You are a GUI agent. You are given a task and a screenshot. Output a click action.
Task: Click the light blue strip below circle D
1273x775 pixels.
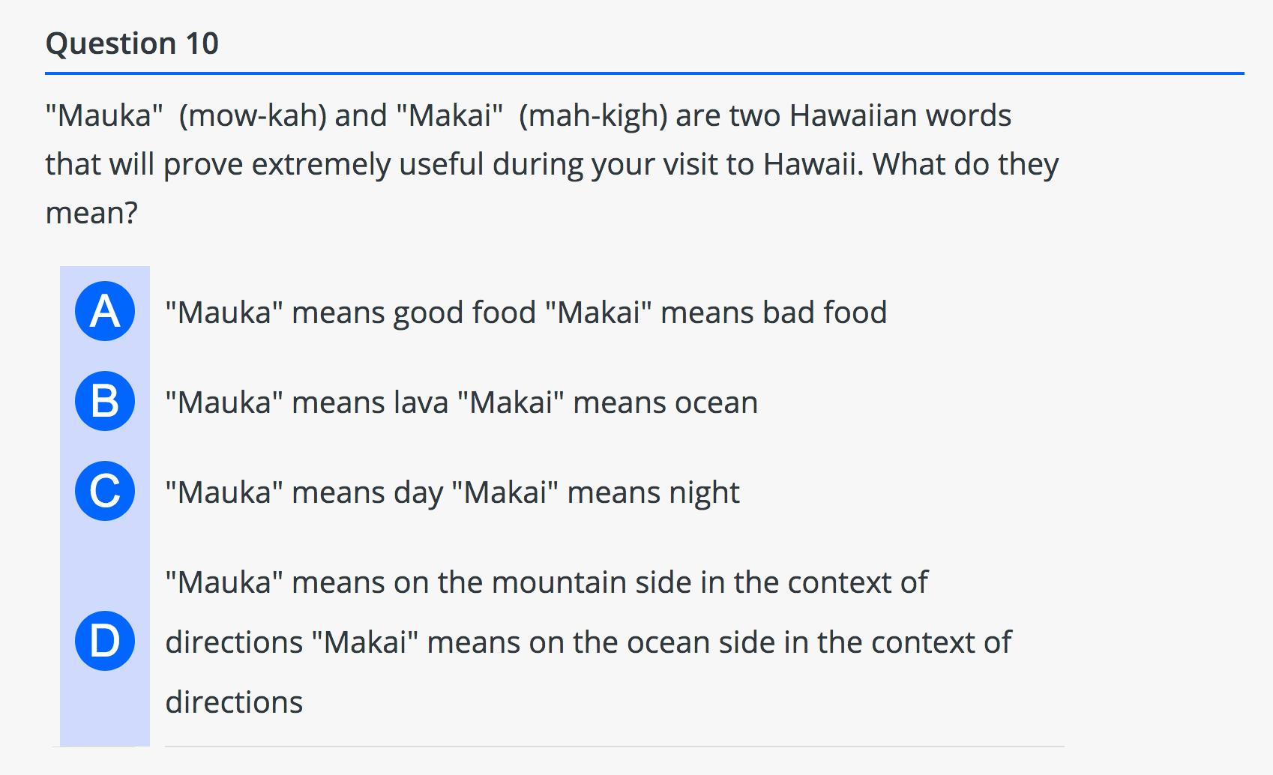[105, 708]
